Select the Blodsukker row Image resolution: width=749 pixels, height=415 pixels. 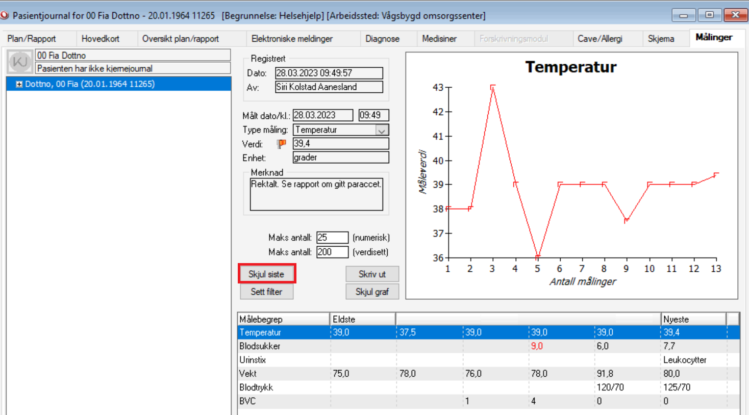click(x=488, y=346)
